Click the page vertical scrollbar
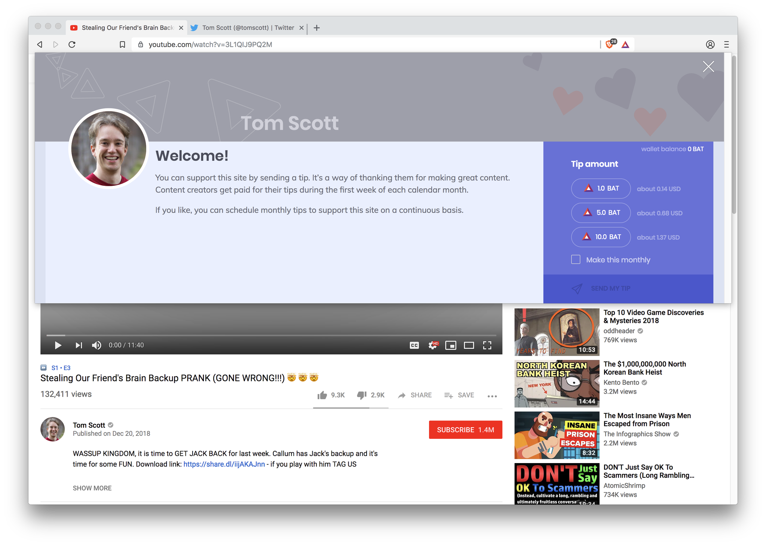 click(734, 135)
